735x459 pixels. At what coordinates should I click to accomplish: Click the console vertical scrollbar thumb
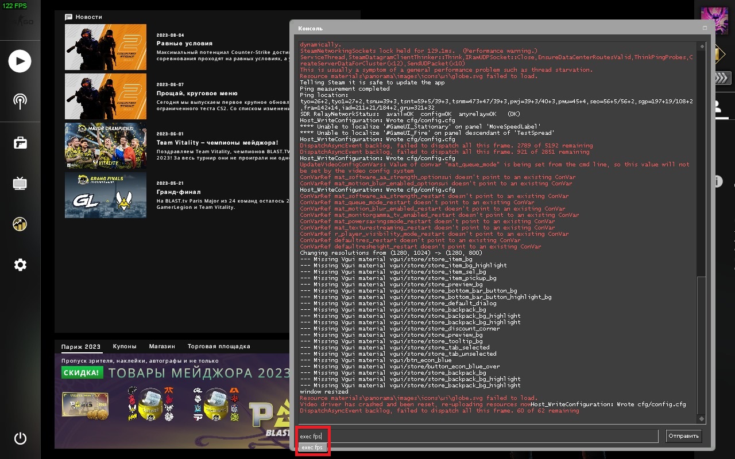coord(701,345)
